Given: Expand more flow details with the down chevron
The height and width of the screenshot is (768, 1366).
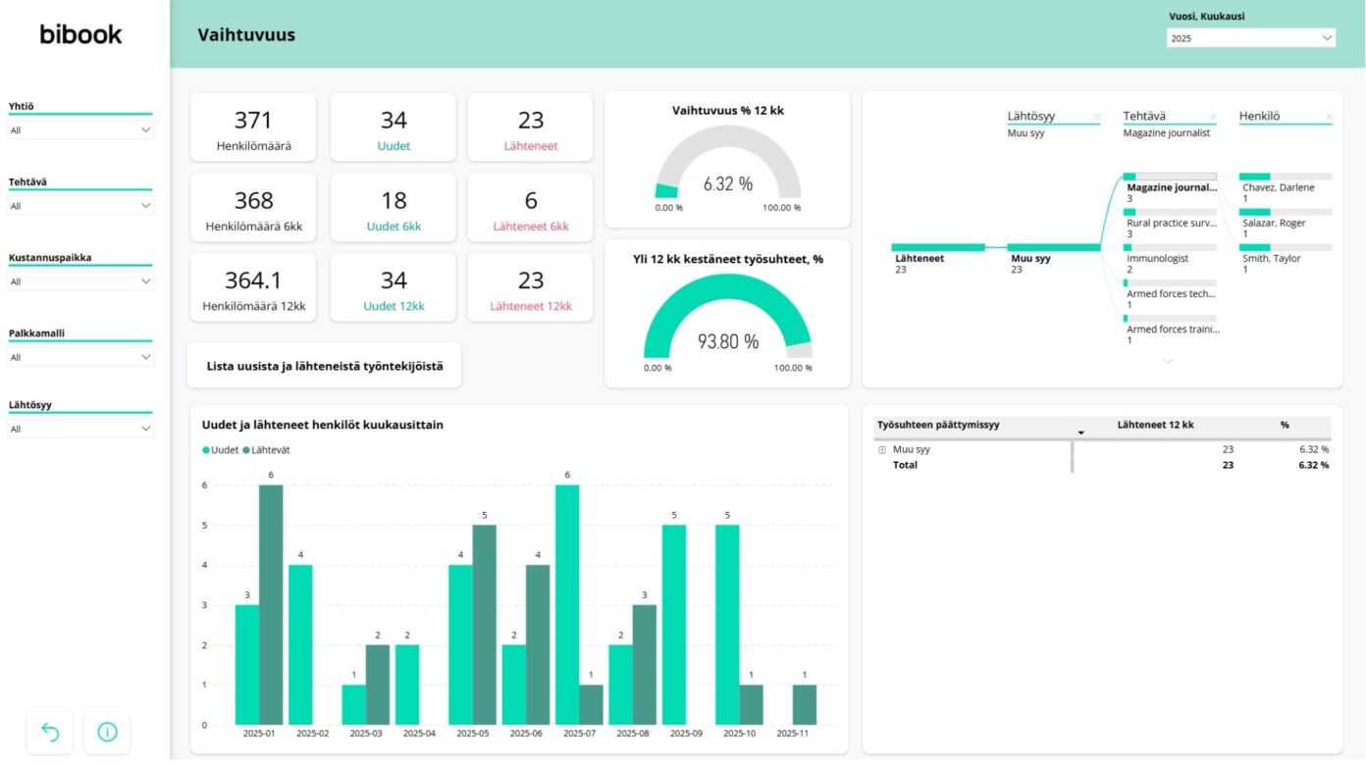Looking at the screenshot, I should (1168, 361).
